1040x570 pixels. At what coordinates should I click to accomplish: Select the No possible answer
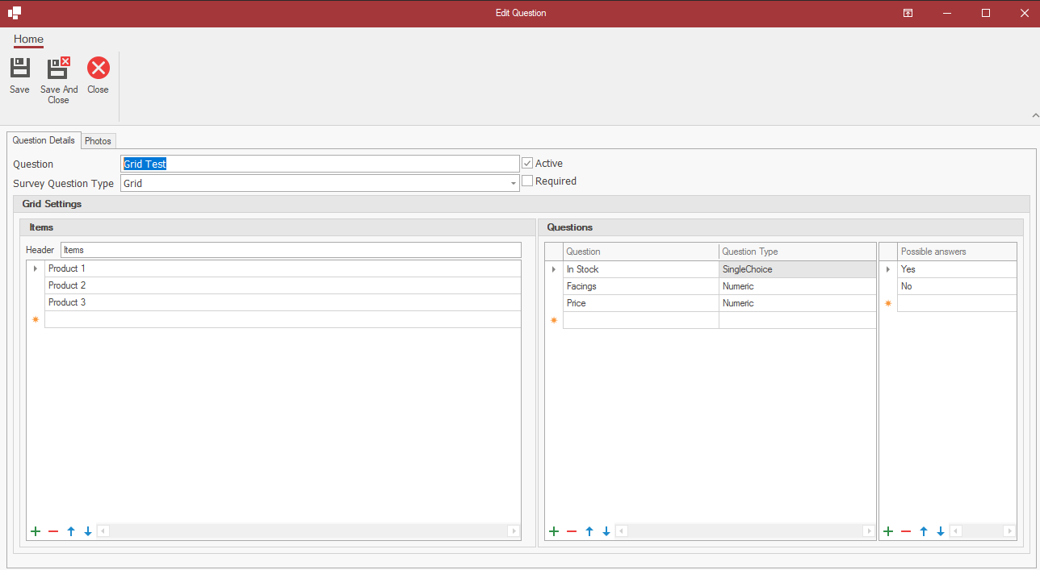coord(957,286)
